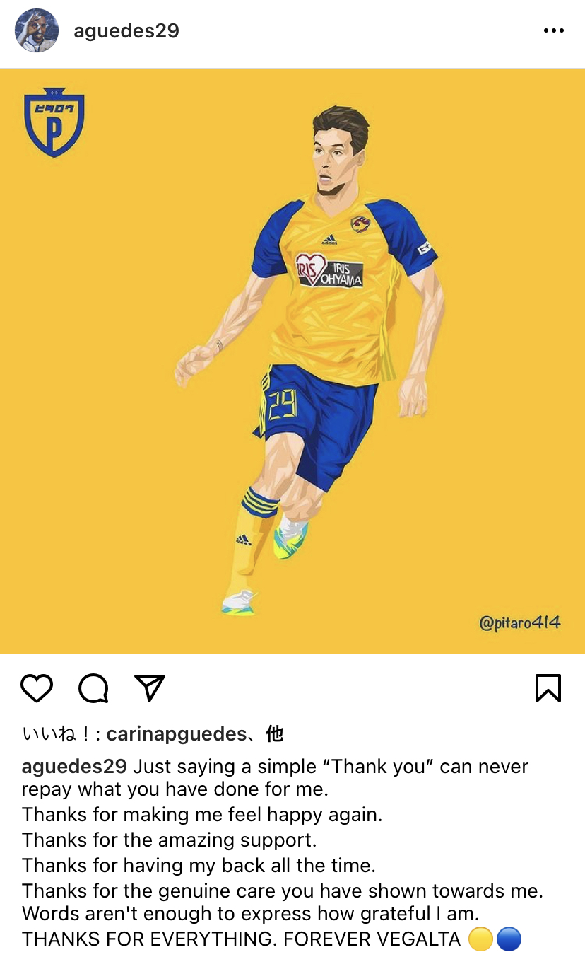The height and width of the screenshot is (957, 585).
Task: Tap the yellow circle emoji in caption
Action: (x=480, y=939)
